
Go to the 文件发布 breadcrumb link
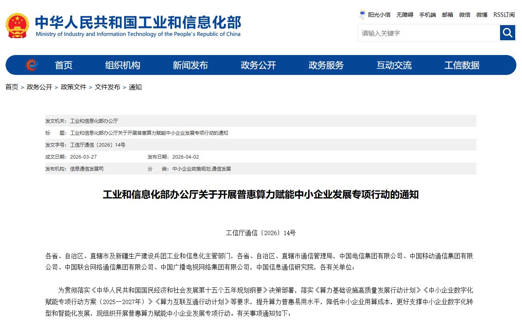[107, 87]
